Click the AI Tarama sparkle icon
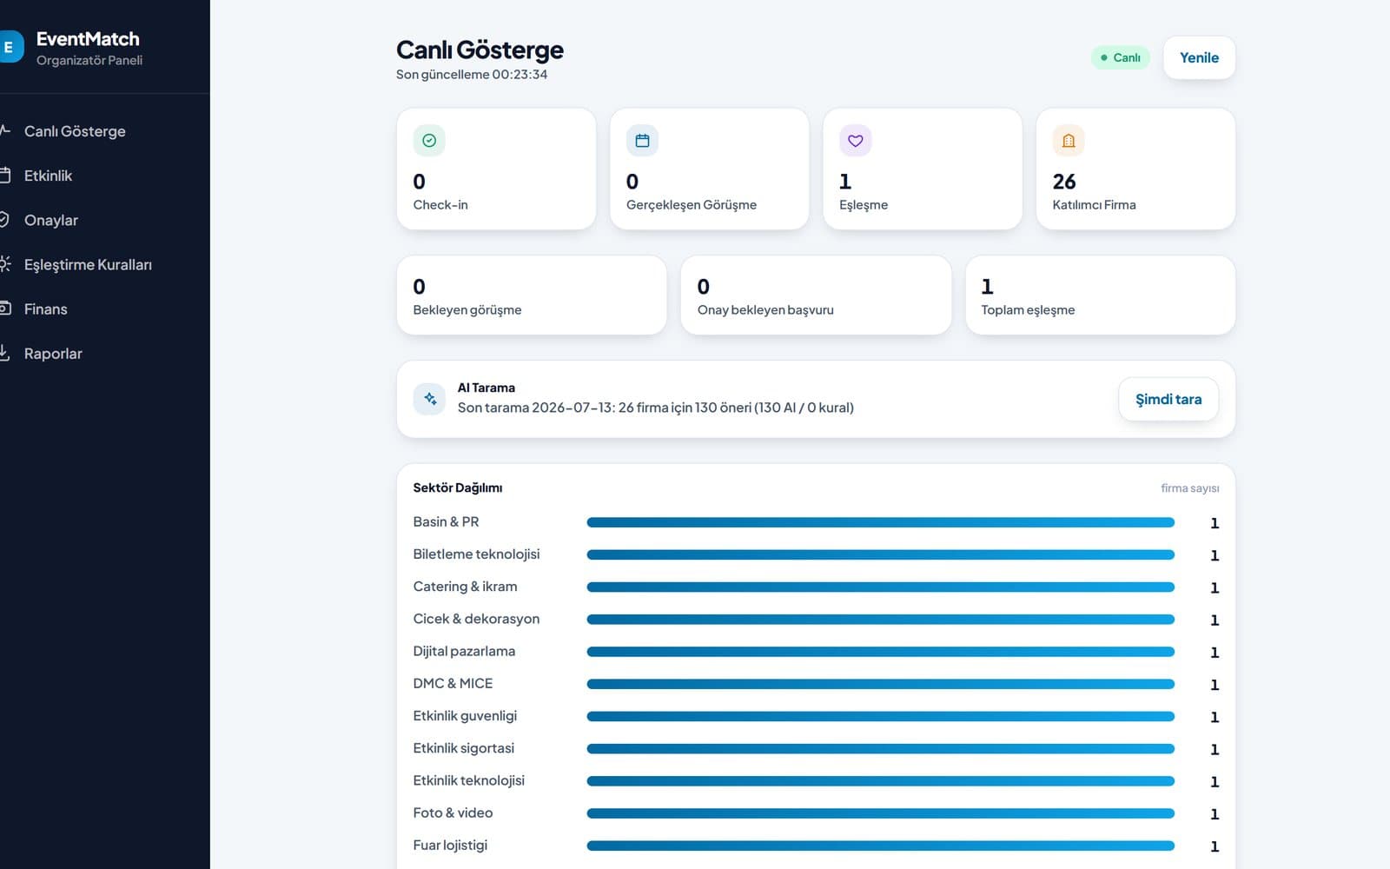 (x=429, y=399)
